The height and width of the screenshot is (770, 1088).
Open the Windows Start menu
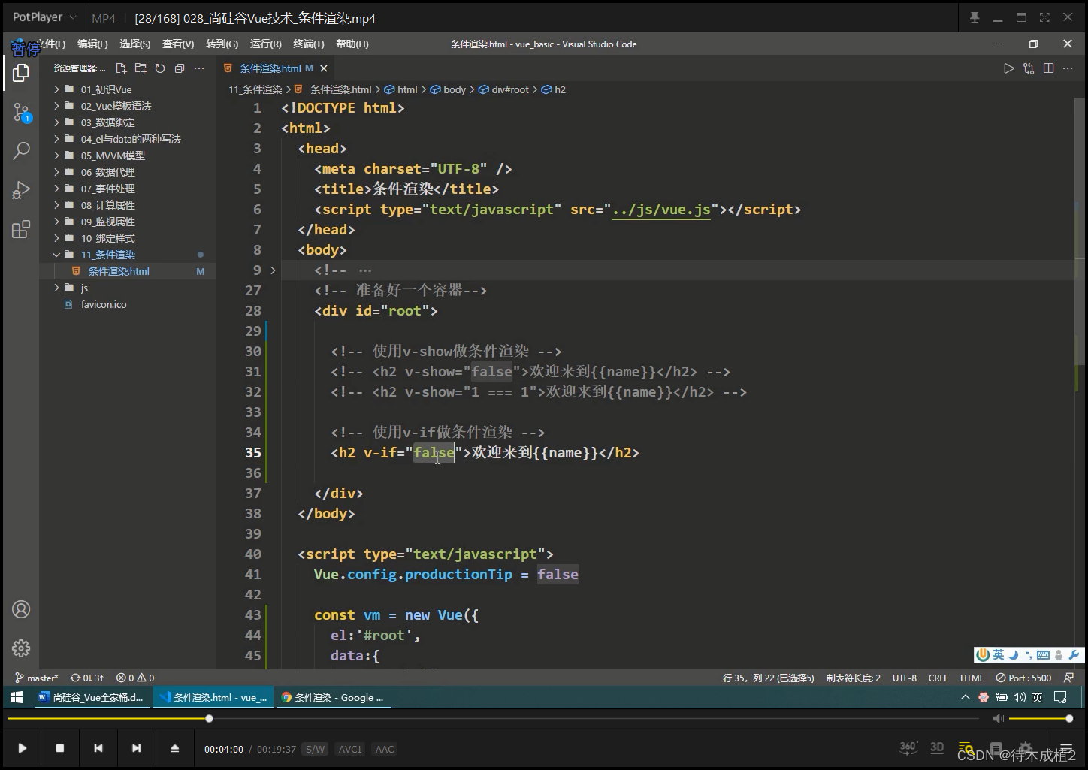tap(17, 697)
